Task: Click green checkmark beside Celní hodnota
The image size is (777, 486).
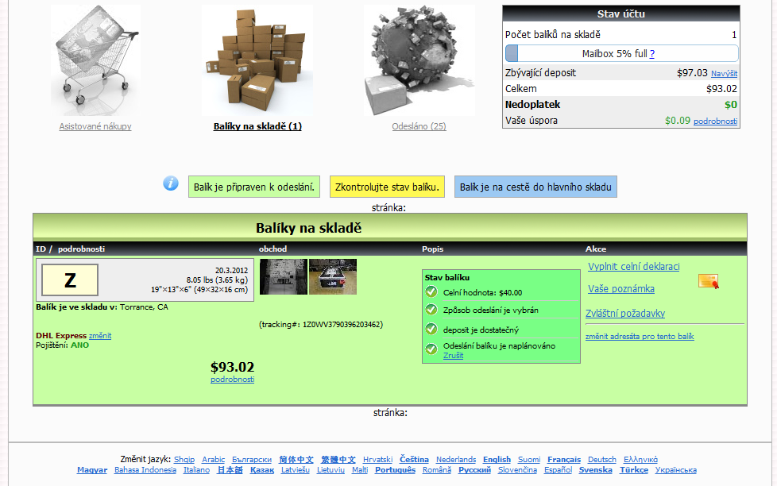Action: [431, 291]
